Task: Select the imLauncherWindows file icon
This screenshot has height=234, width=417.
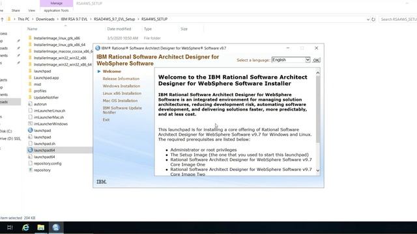Action: click(30, 124)
